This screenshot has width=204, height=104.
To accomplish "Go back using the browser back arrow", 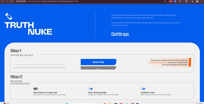I will click(x=3, y=1).
